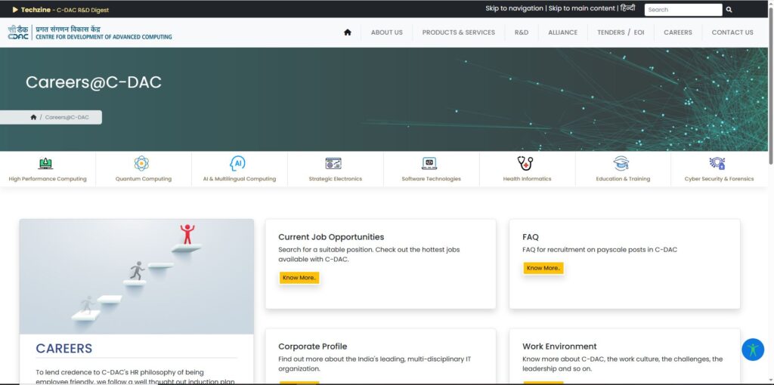Select the Health Informatics stethoscope icon

pyautogui.click(x=525, y=163)
